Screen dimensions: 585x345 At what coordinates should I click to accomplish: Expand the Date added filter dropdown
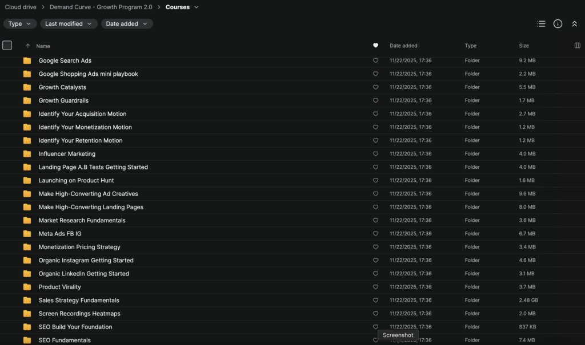click(127, 24)
